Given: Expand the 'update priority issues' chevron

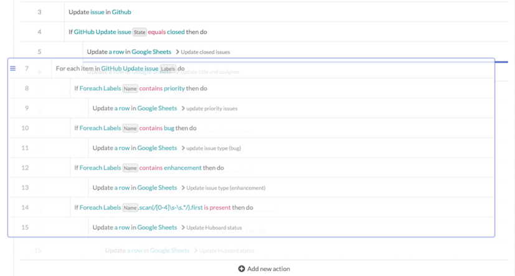Looking at the screenshot, I should click(183, 108).
